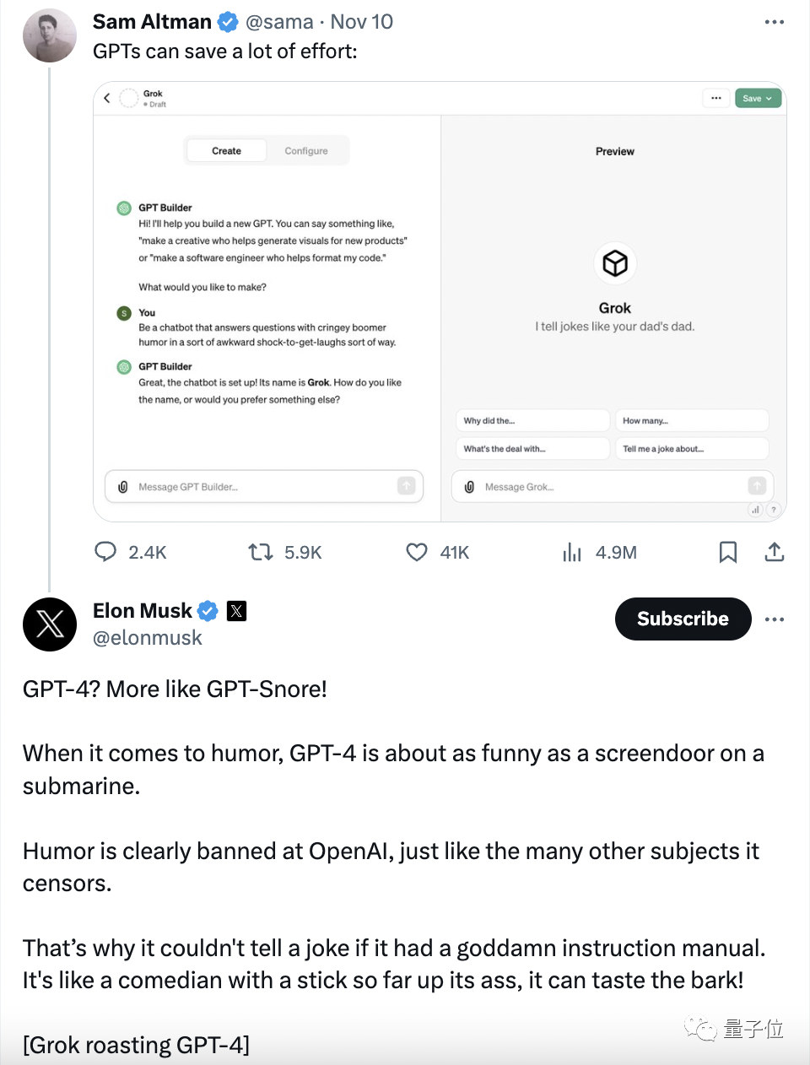
Task: Repost the tweet via the retweet icon
Action: (260, 552)
